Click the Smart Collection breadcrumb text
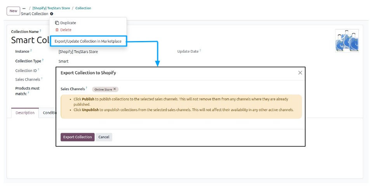Viewport: 372px width, 187px height. tap(35, 14)
